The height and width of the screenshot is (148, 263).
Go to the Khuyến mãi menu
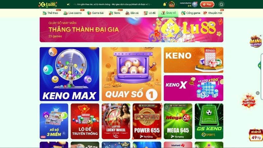[x=213, y=13]
